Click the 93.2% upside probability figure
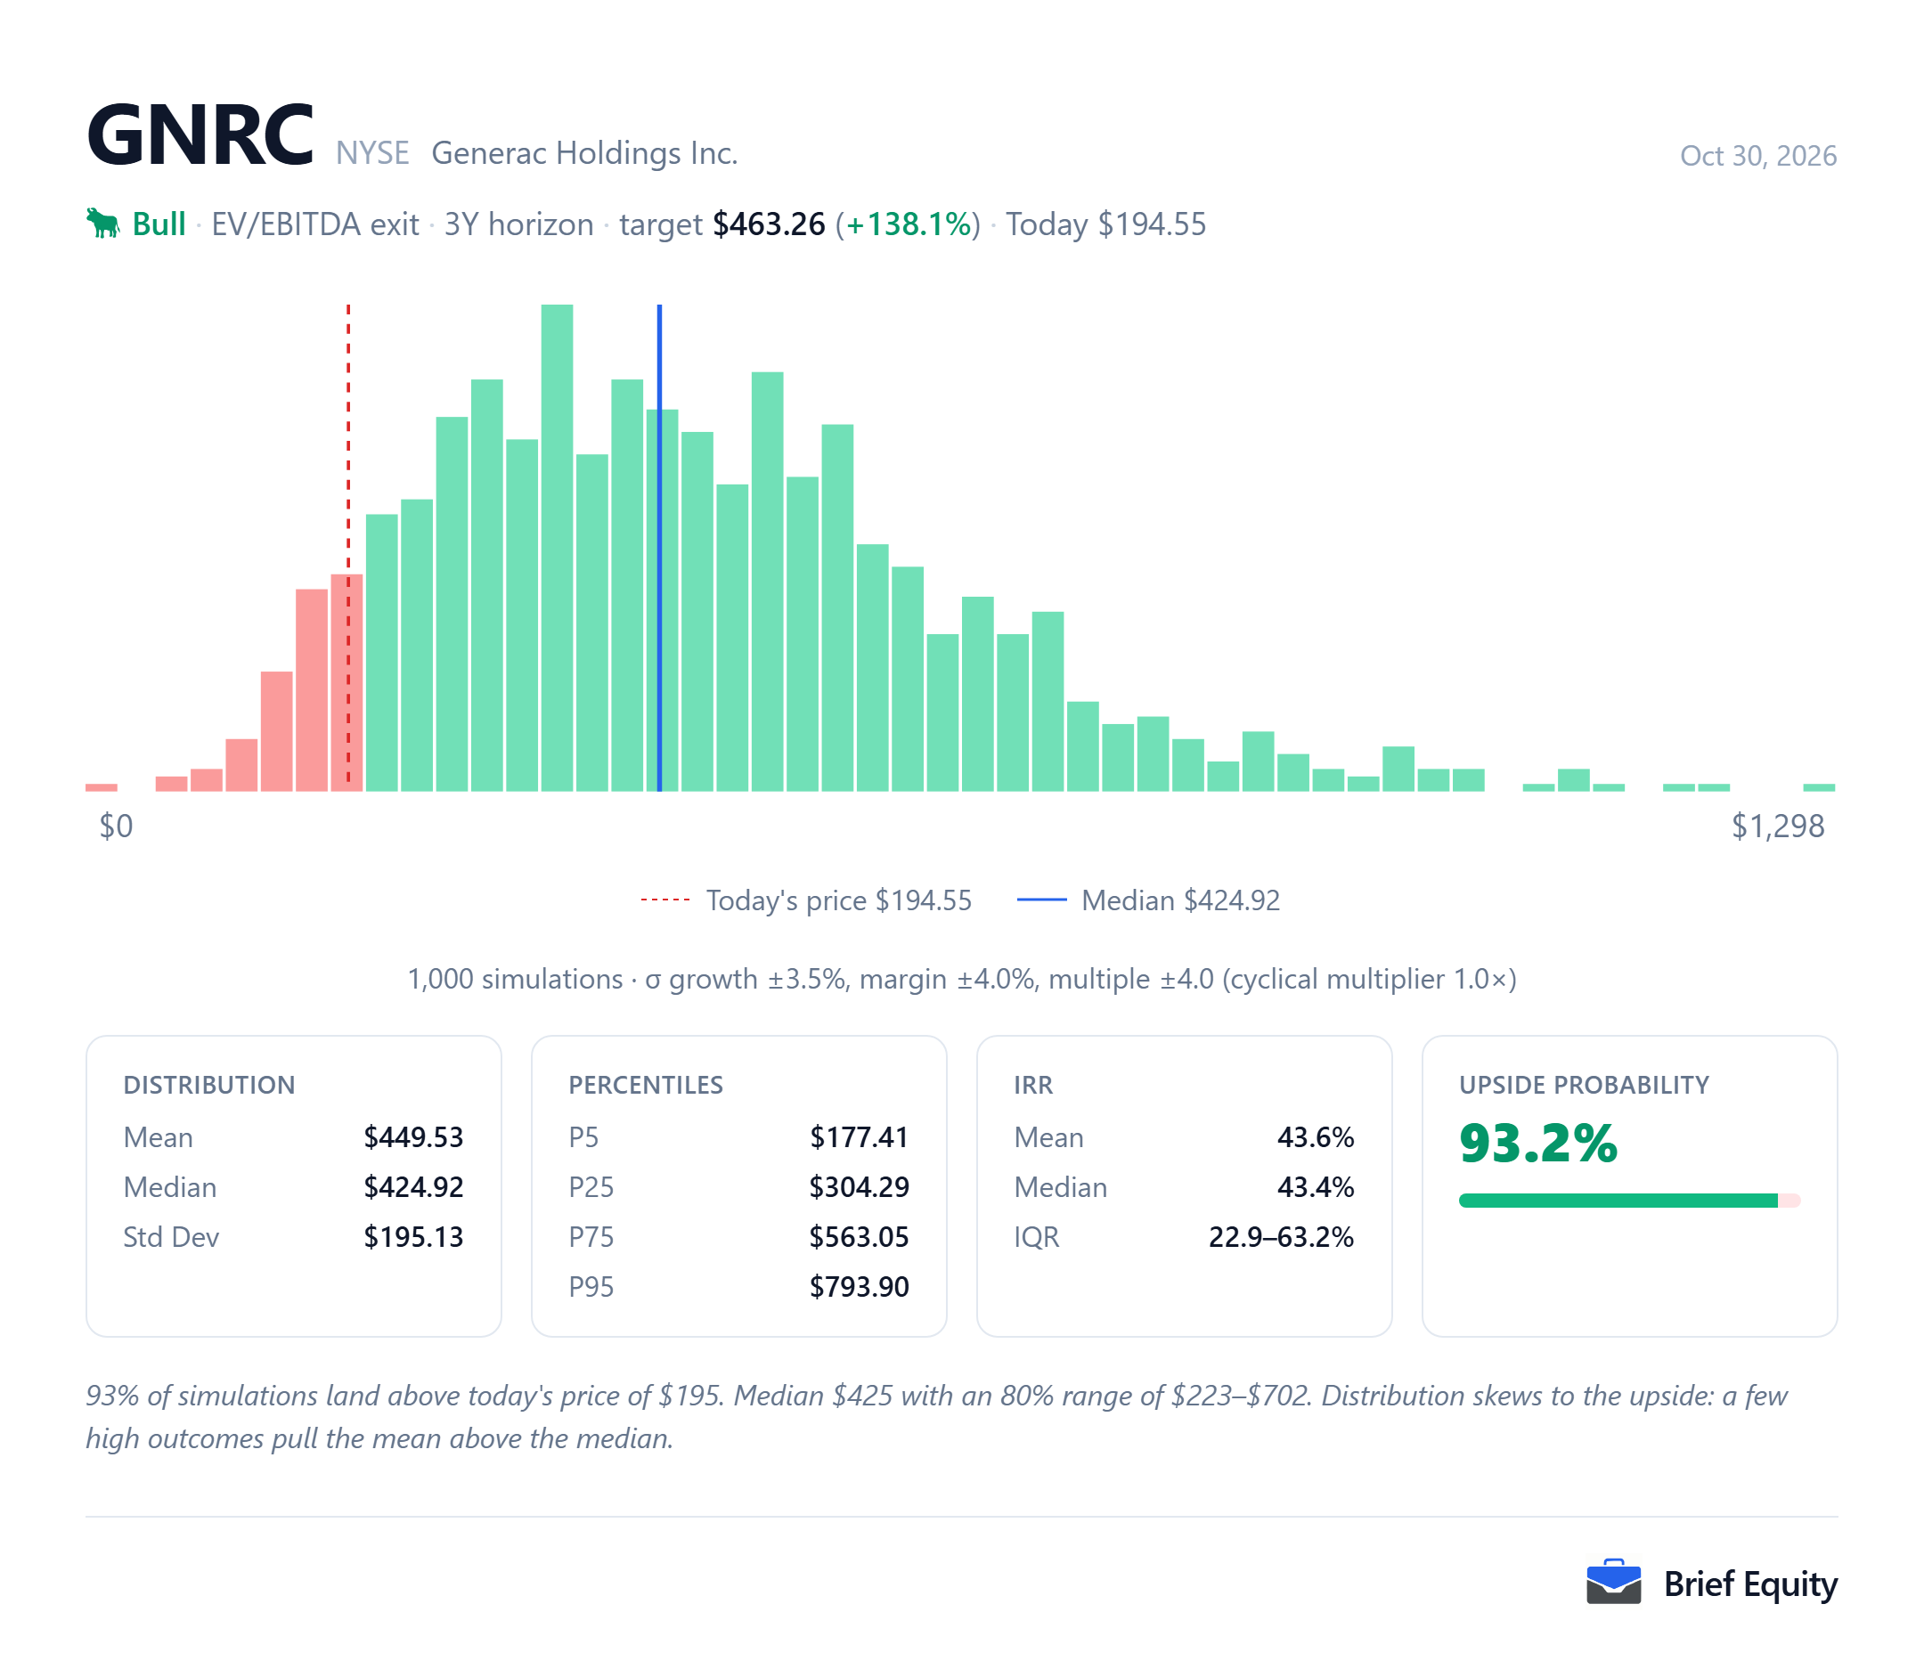This screenshot has height=1653, width=1924. pos(1537,1144)
